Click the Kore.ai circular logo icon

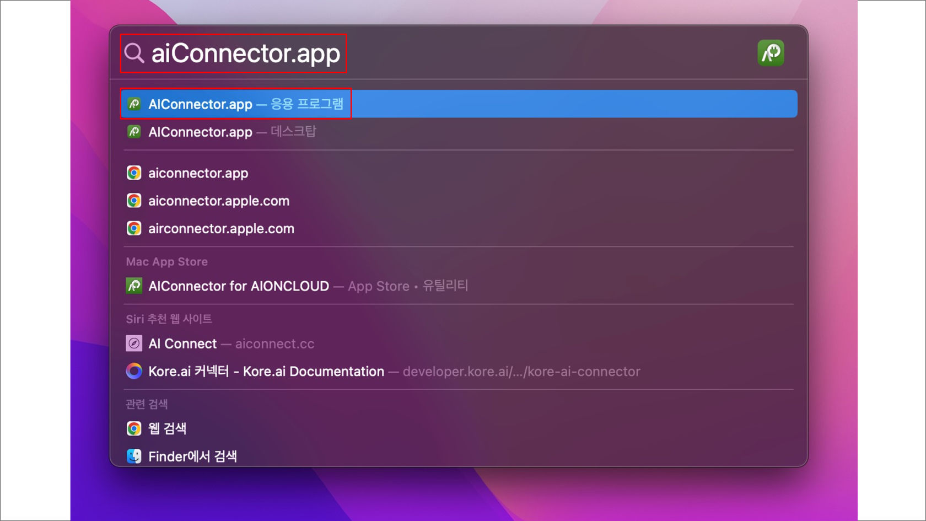[134, 372]
